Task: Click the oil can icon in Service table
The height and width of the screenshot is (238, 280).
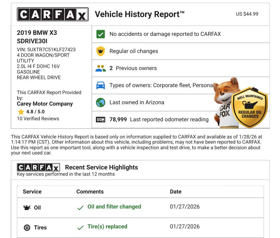Action: pos(27,208)
